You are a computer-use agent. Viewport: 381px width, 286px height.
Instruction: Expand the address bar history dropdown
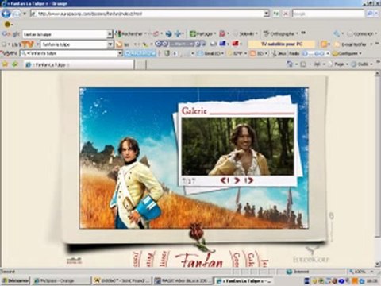[x=267, y=14]
